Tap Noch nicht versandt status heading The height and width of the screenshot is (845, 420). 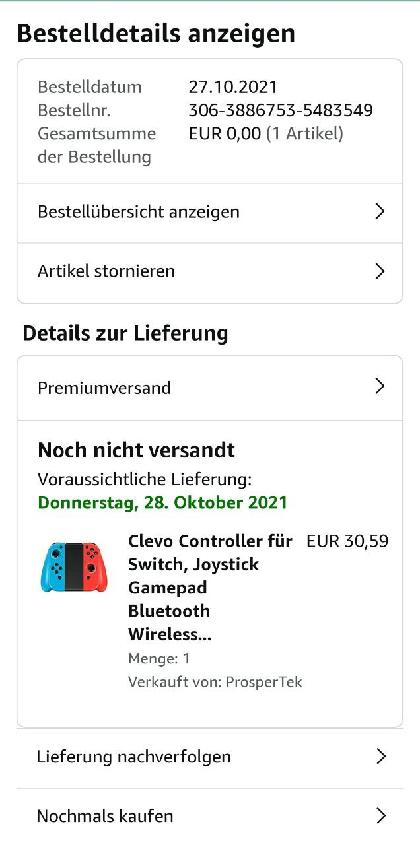(x=137, y=450)
